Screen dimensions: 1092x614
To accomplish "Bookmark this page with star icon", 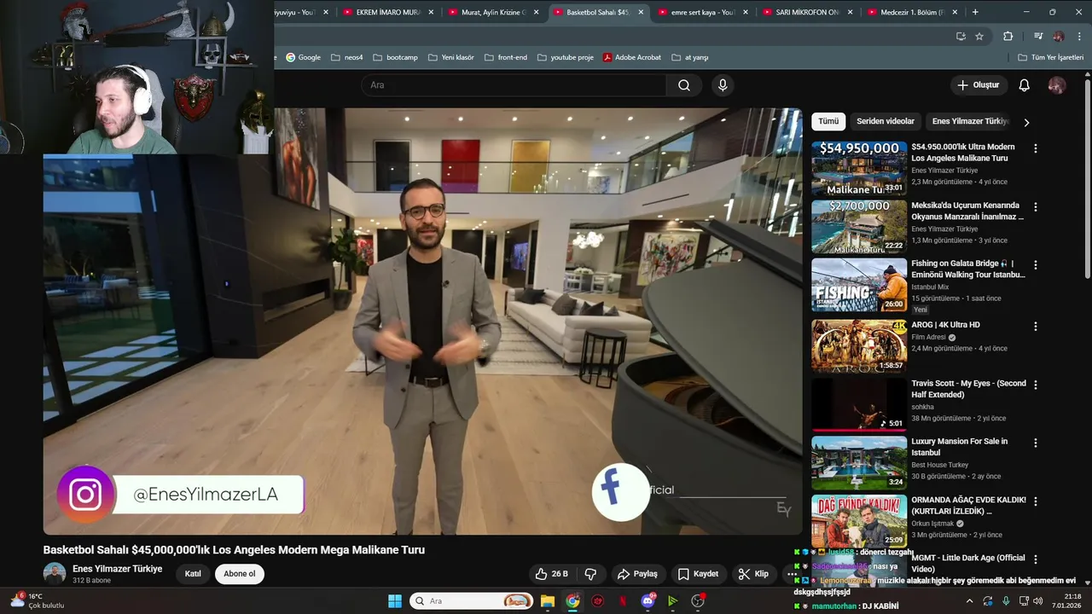I will 979,37.
